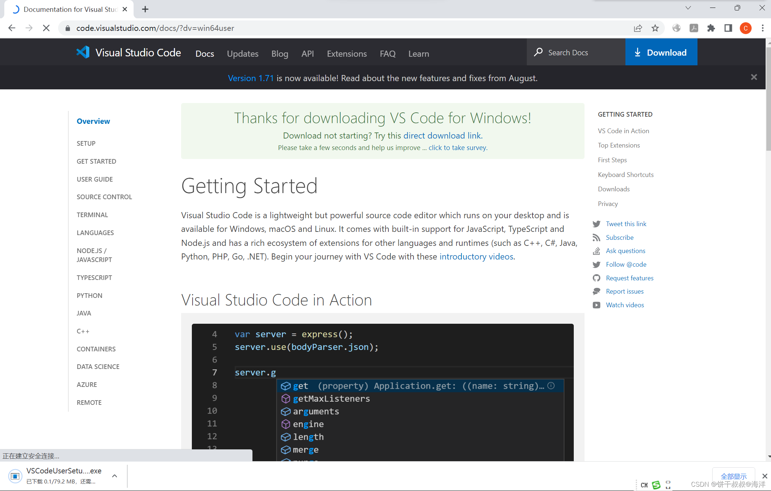
Task: Open the Chrome profile avatar
Action: 746,28
